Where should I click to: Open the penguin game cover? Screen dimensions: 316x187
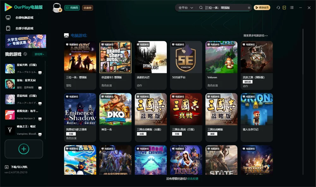[x=80, y=160]
